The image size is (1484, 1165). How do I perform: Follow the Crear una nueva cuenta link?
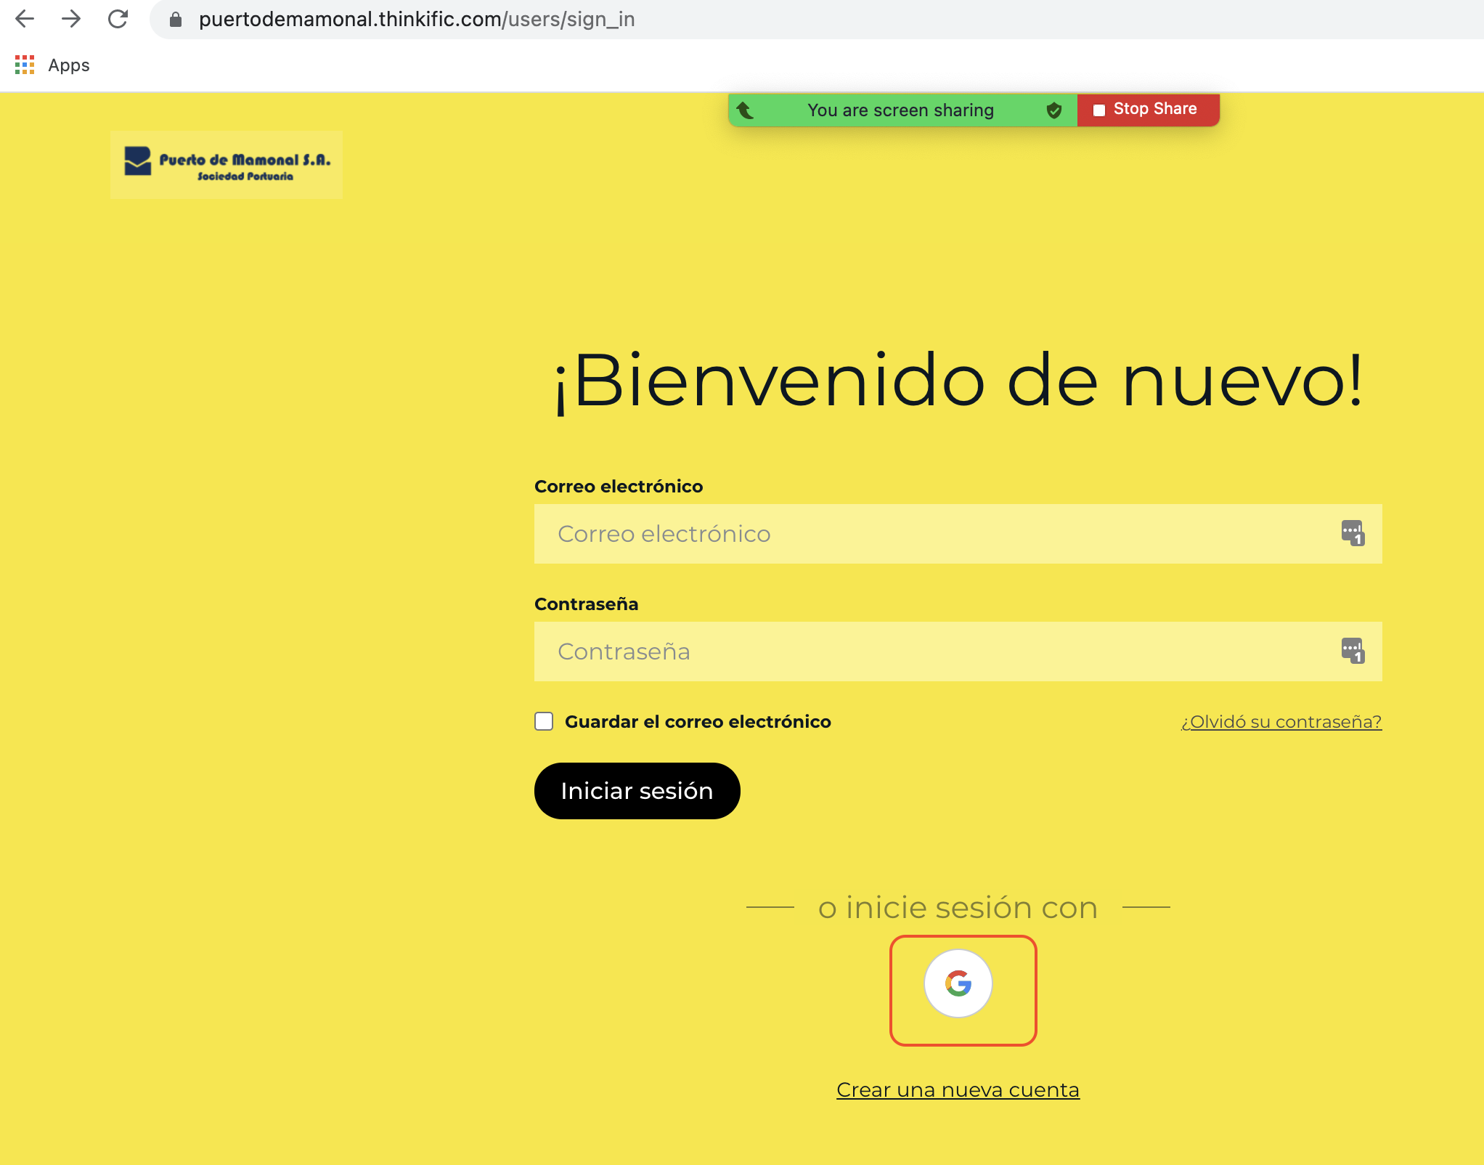[x=958, y=1090]
